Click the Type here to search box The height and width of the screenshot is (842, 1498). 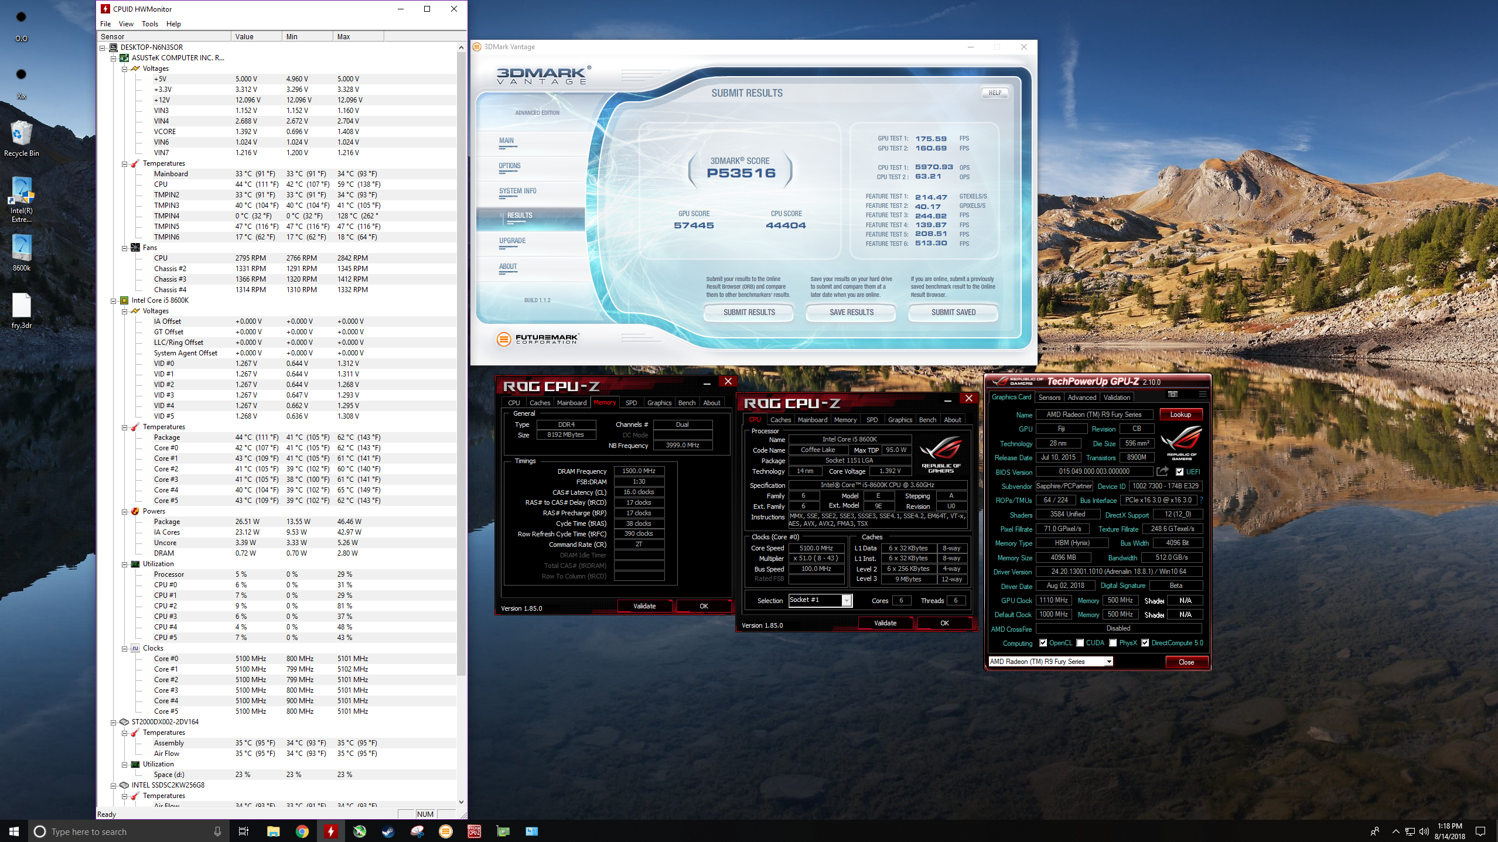129,831
